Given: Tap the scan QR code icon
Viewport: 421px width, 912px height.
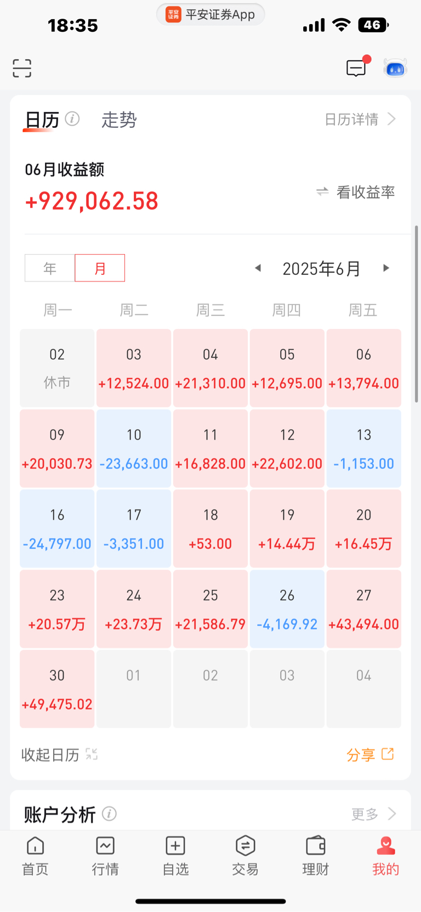Looking at the screenshot, I should 22,69.
